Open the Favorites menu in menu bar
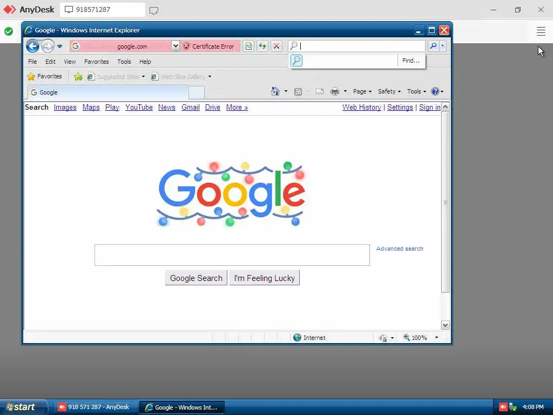 point(96,62)
